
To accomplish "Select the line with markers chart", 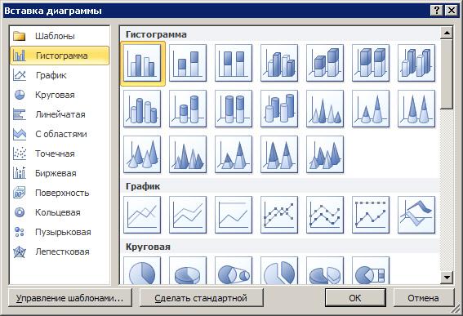I will [279, 215].
